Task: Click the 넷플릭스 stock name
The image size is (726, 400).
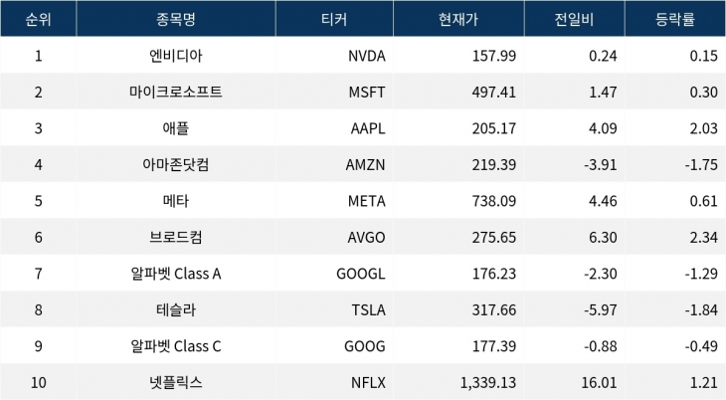Action: (x=175, y=383)
